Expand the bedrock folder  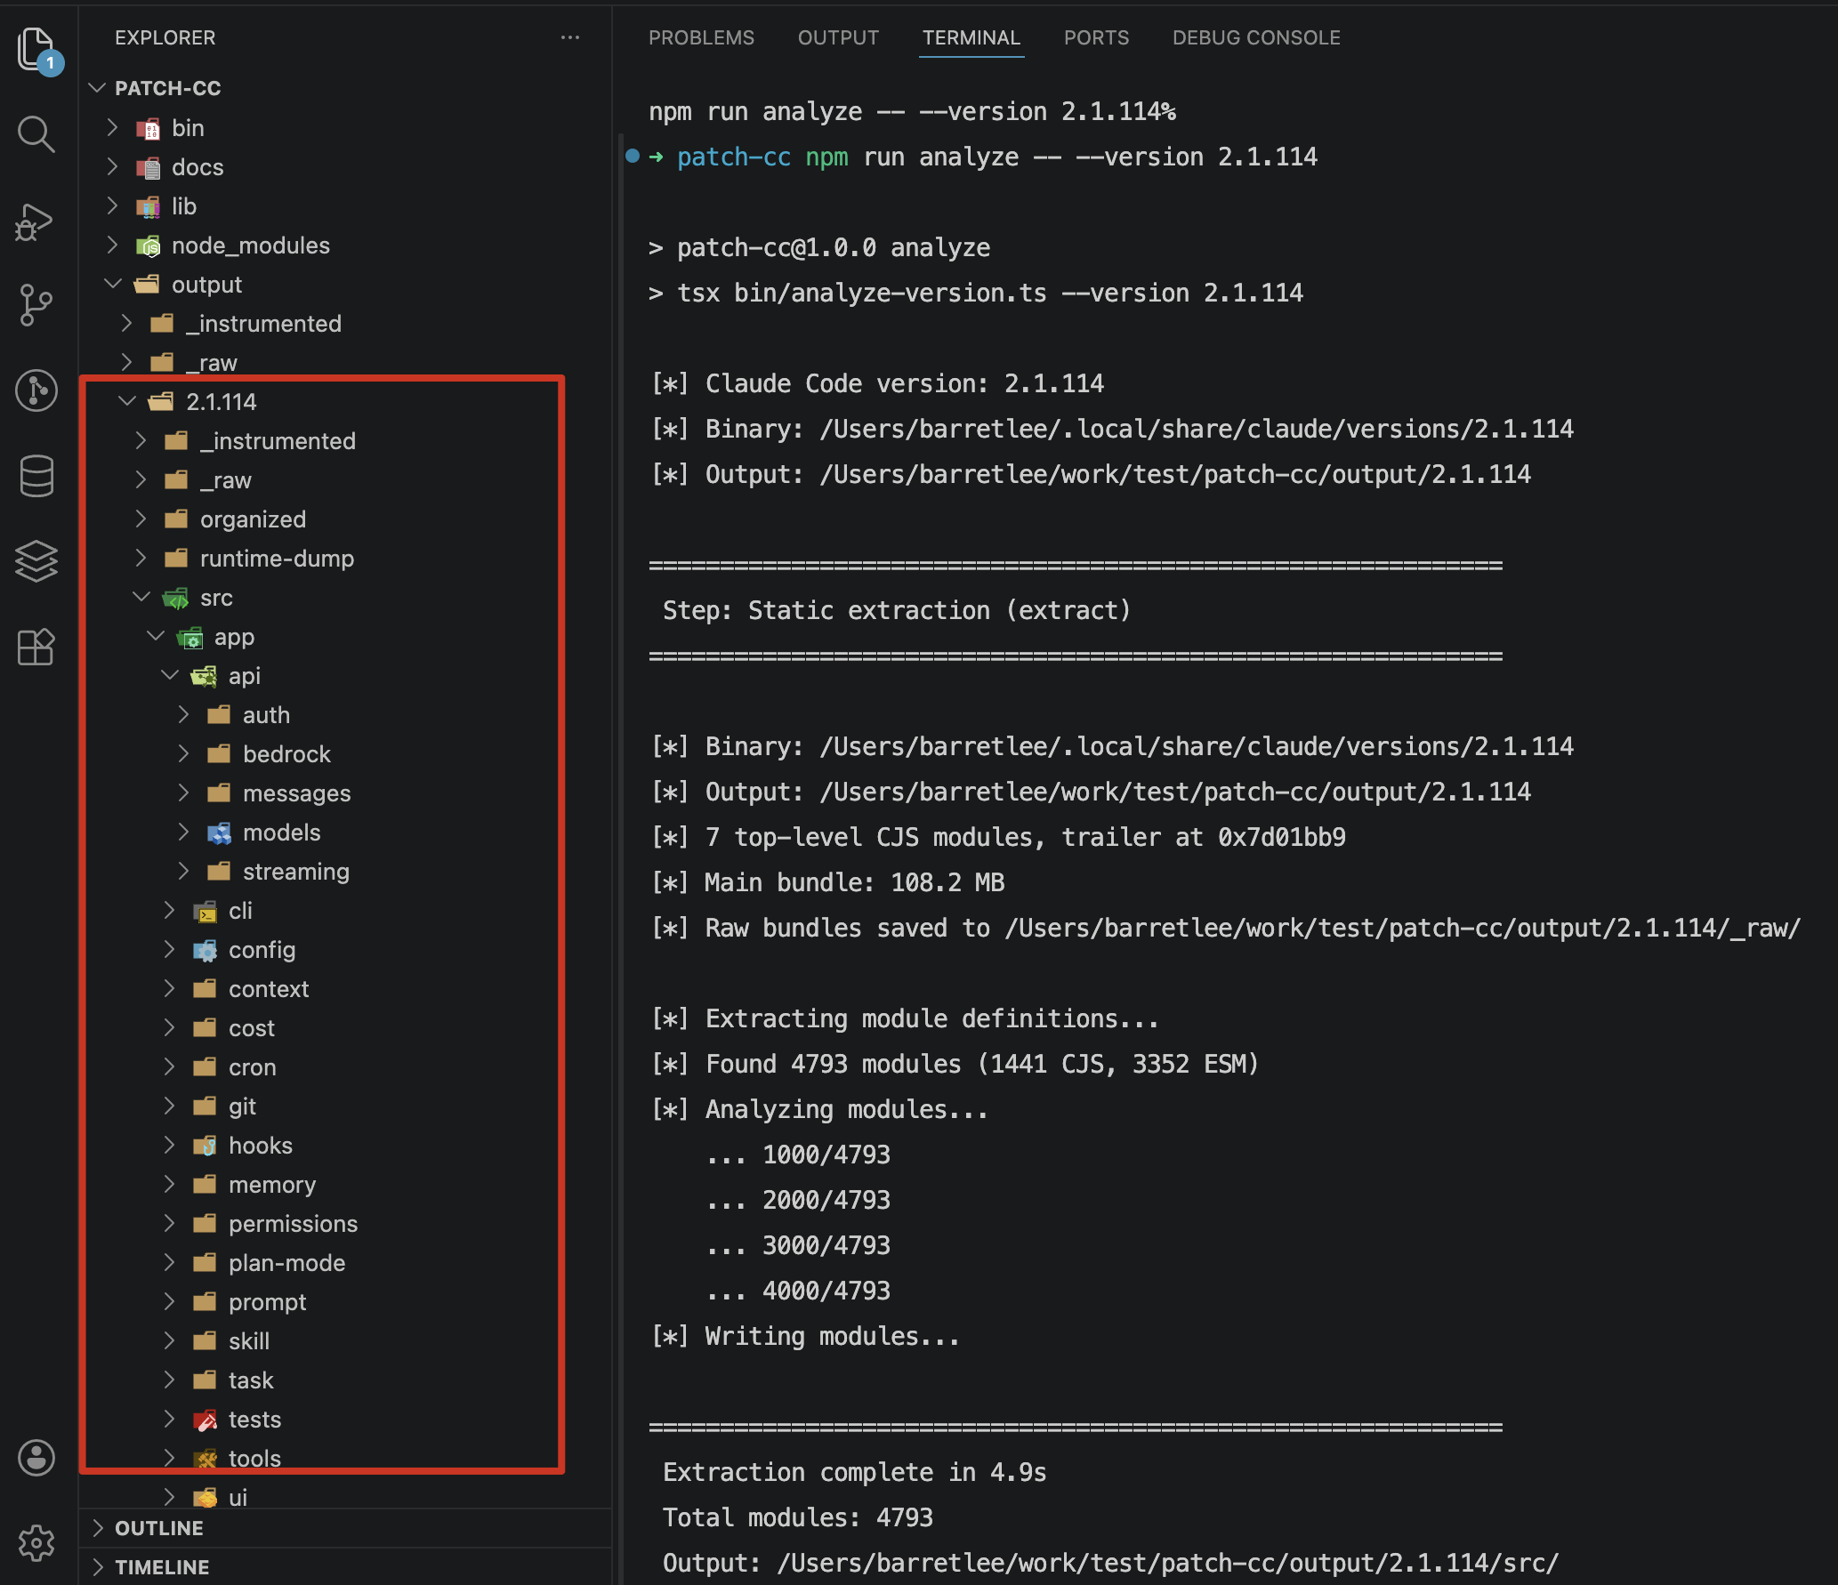pos(286,754)
